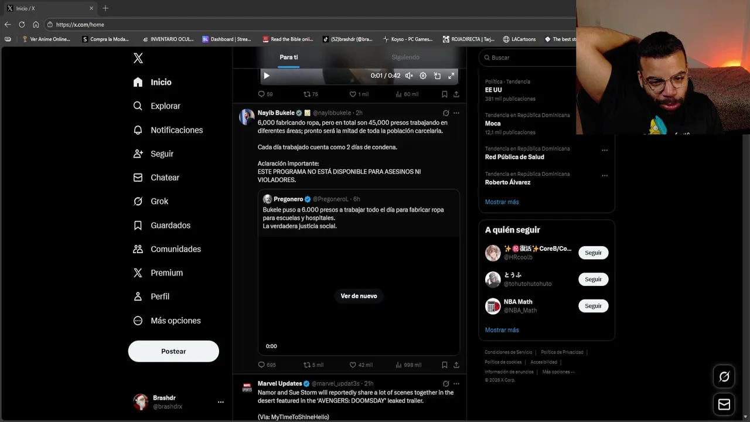This screenshot has width=750, height=422.
Task: Click the Nayib Bukele author name
Action: click(276, 113)
